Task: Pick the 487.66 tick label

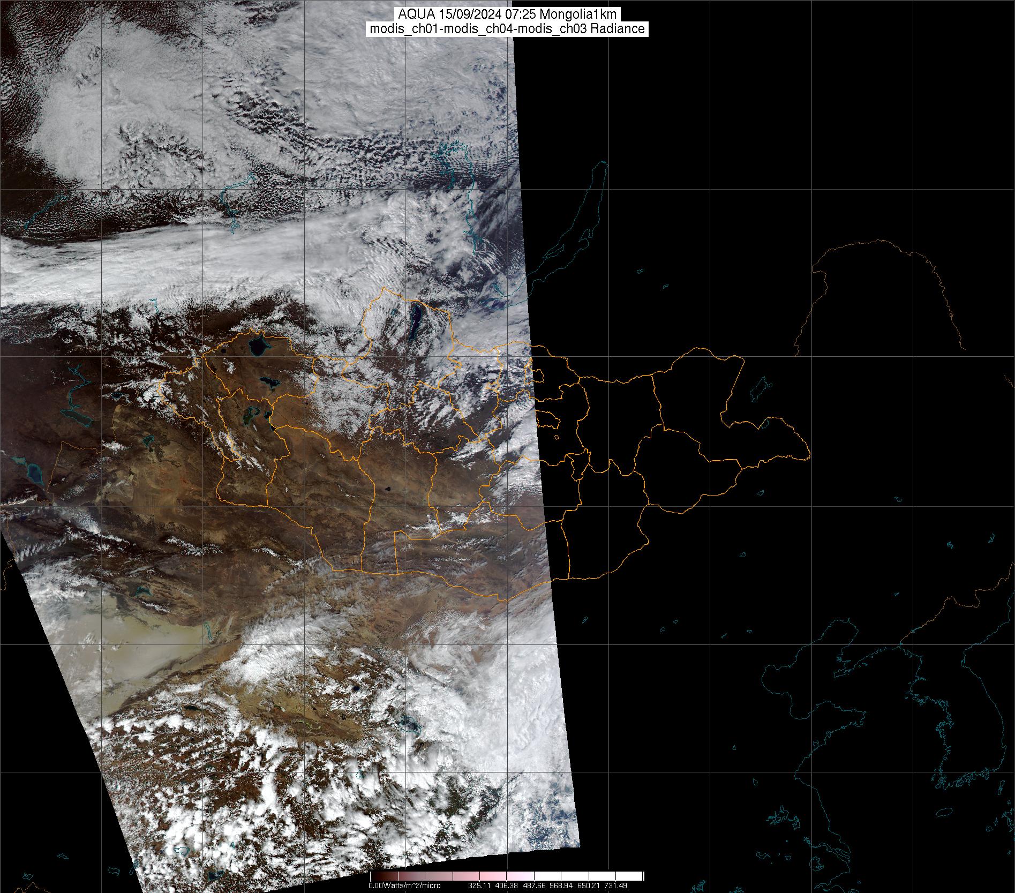Action: (533, 886)
